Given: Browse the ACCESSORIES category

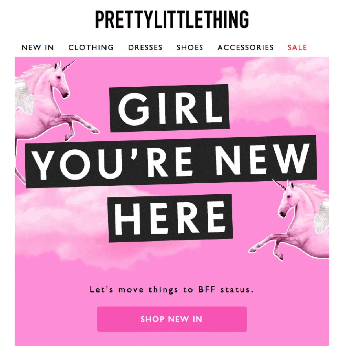Looking at the screenshot, I should click(x=245, y=47).
